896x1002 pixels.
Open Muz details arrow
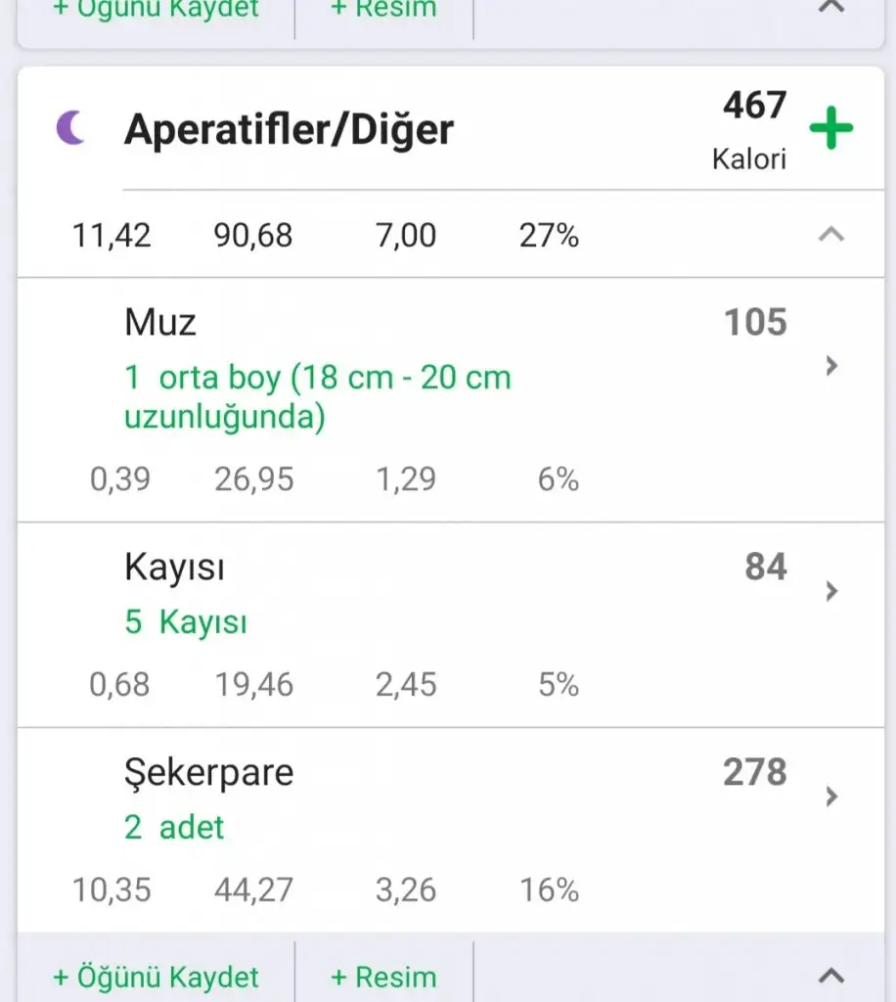[x=831, y=366]
